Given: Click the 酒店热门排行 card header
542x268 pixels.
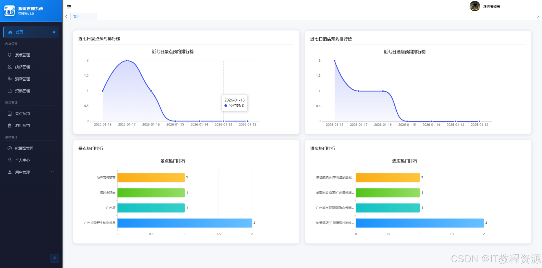Looking at the screenshot, I should pyautogui.click(x=323, y=148).
